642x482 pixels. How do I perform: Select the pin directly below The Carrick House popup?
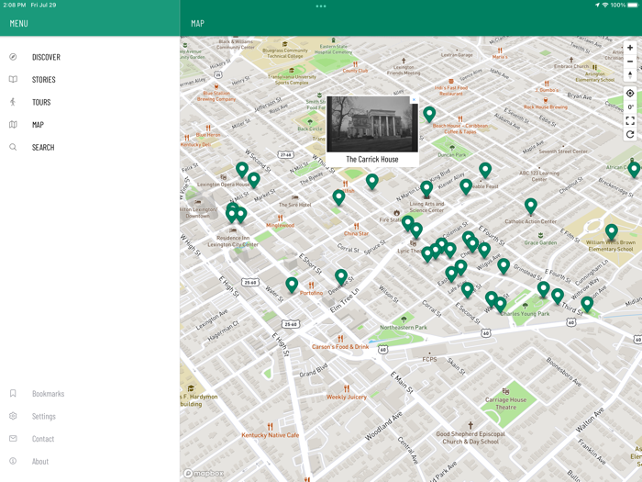pyautogui.click(x=371, y=182)
